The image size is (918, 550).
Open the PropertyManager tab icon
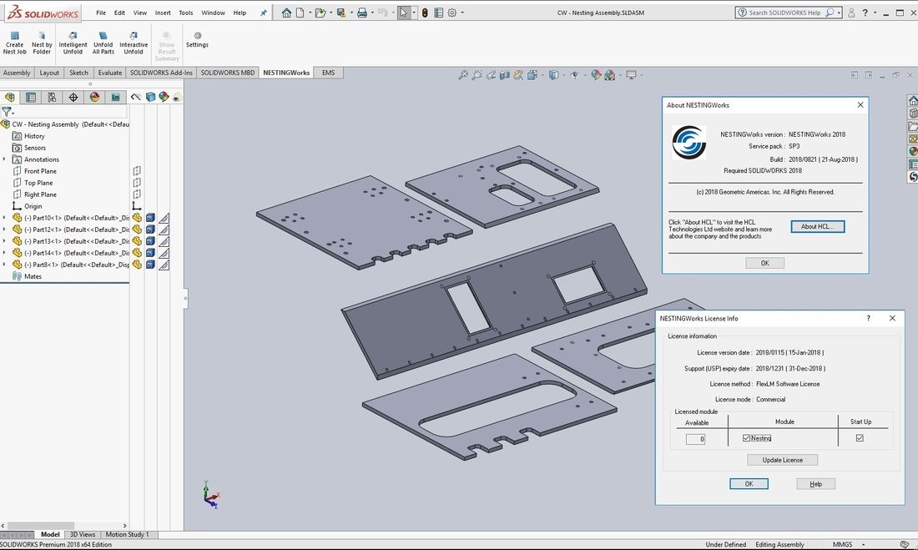pyautogui.click(x=31, y=98)
